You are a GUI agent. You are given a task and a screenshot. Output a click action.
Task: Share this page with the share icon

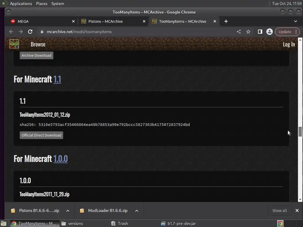(239, 32)
